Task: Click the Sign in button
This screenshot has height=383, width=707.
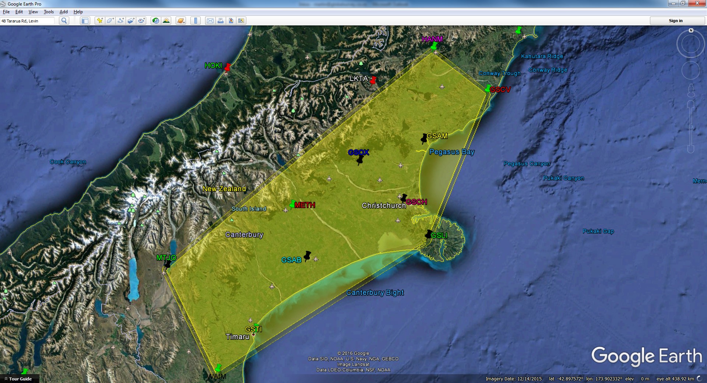Action: pyautogui.click(x=676, y=21)
